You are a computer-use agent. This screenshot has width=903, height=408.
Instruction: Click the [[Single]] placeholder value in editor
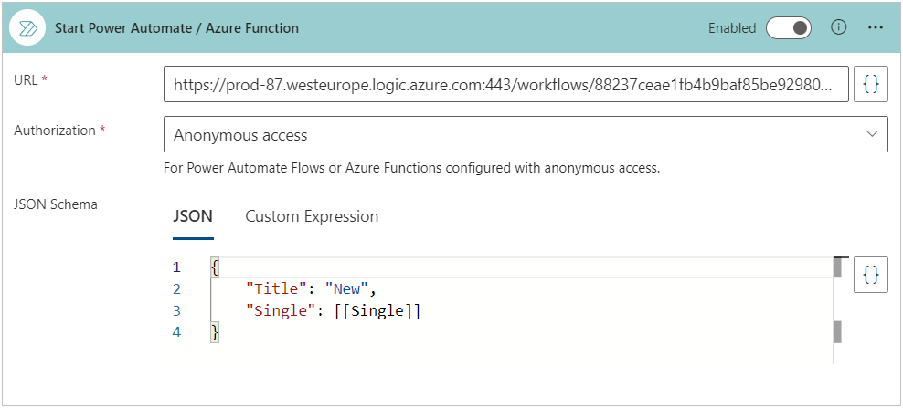[377, 311]
